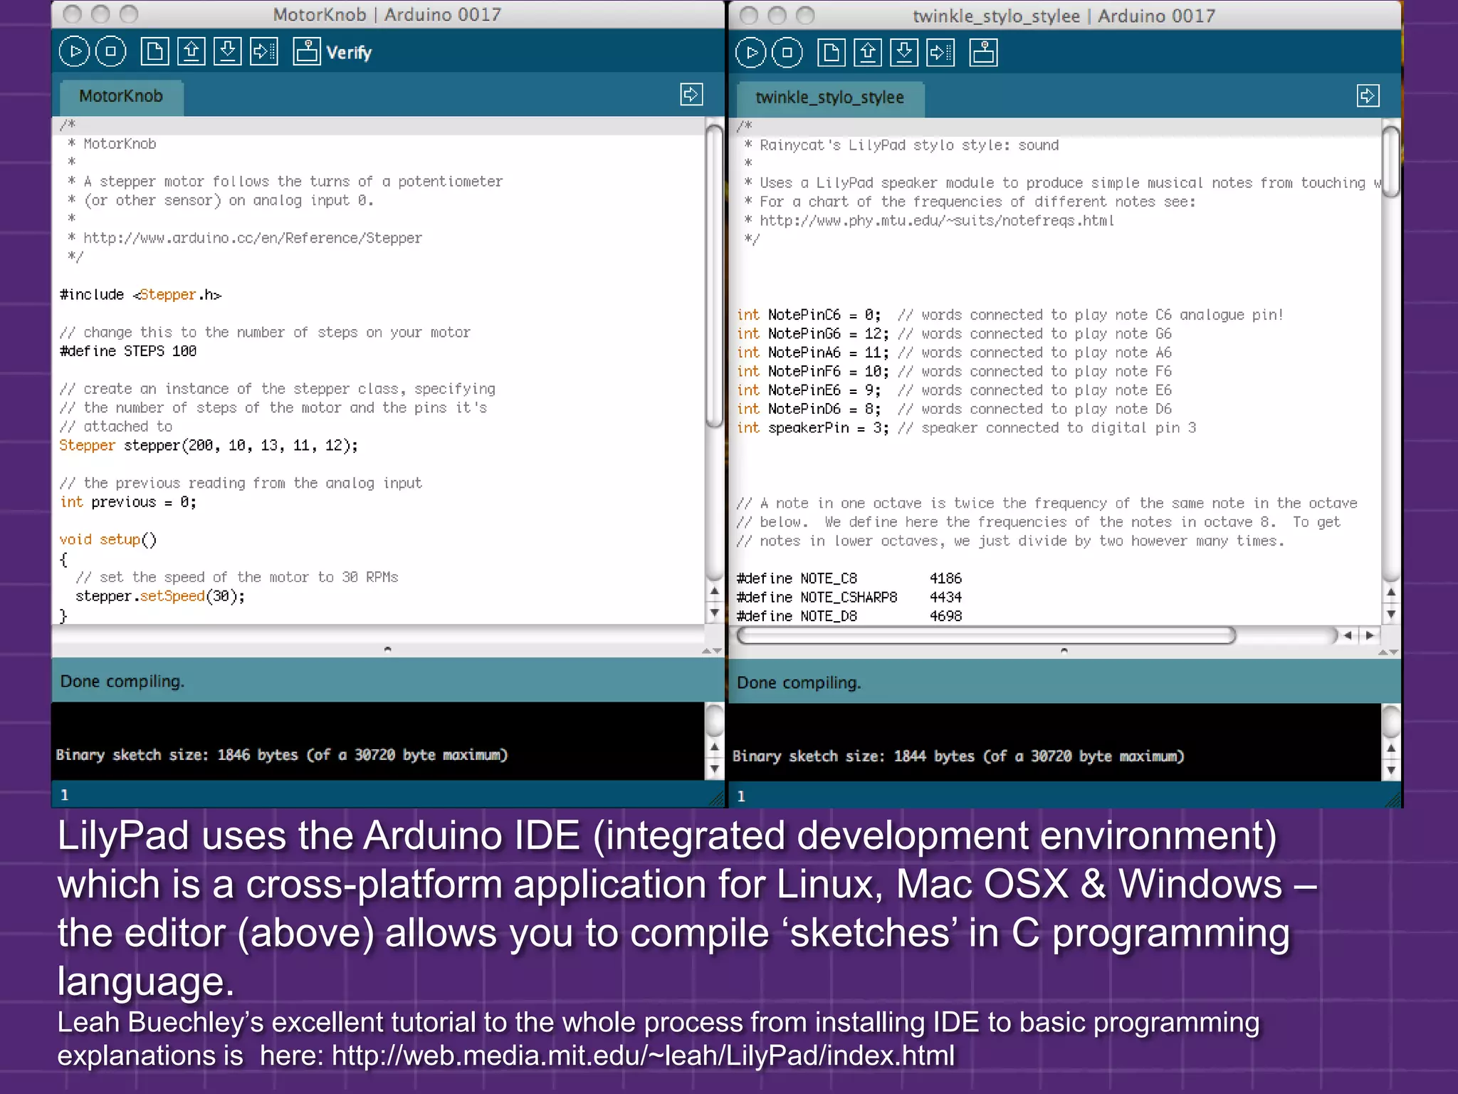Image resolution: width=1458 pixels, height=1094 pixels.
Task: Click 'Binary sketch size: 1844 bytes' console text
Action: 958,756
